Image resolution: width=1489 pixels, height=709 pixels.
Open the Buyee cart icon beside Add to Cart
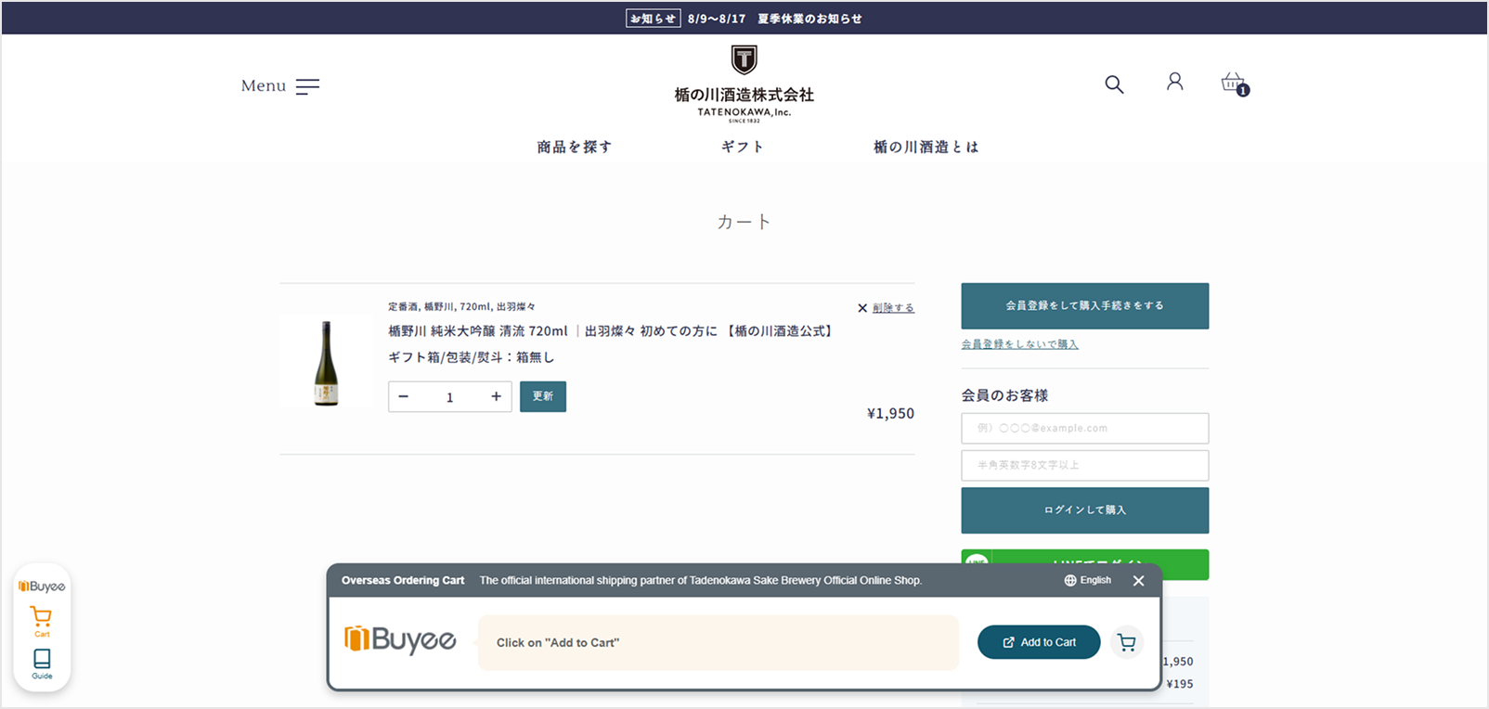1126,642
